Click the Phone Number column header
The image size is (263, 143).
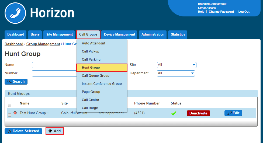147,103
